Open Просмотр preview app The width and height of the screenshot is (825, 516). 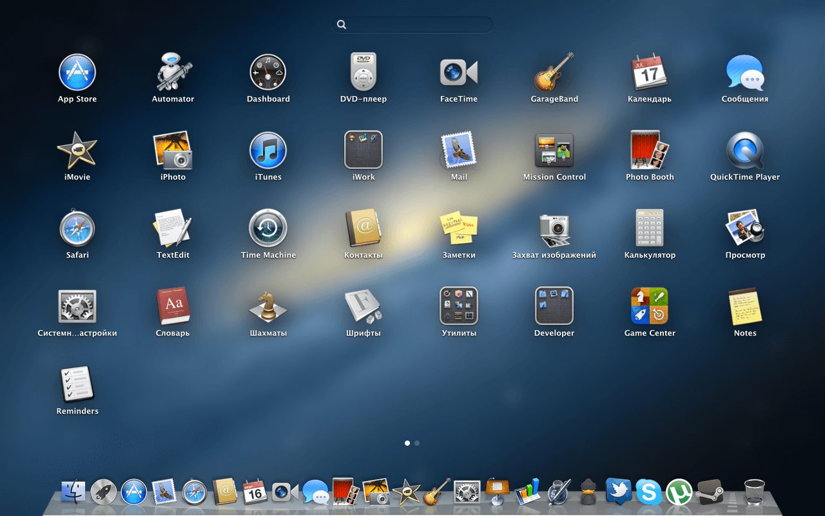745,228
